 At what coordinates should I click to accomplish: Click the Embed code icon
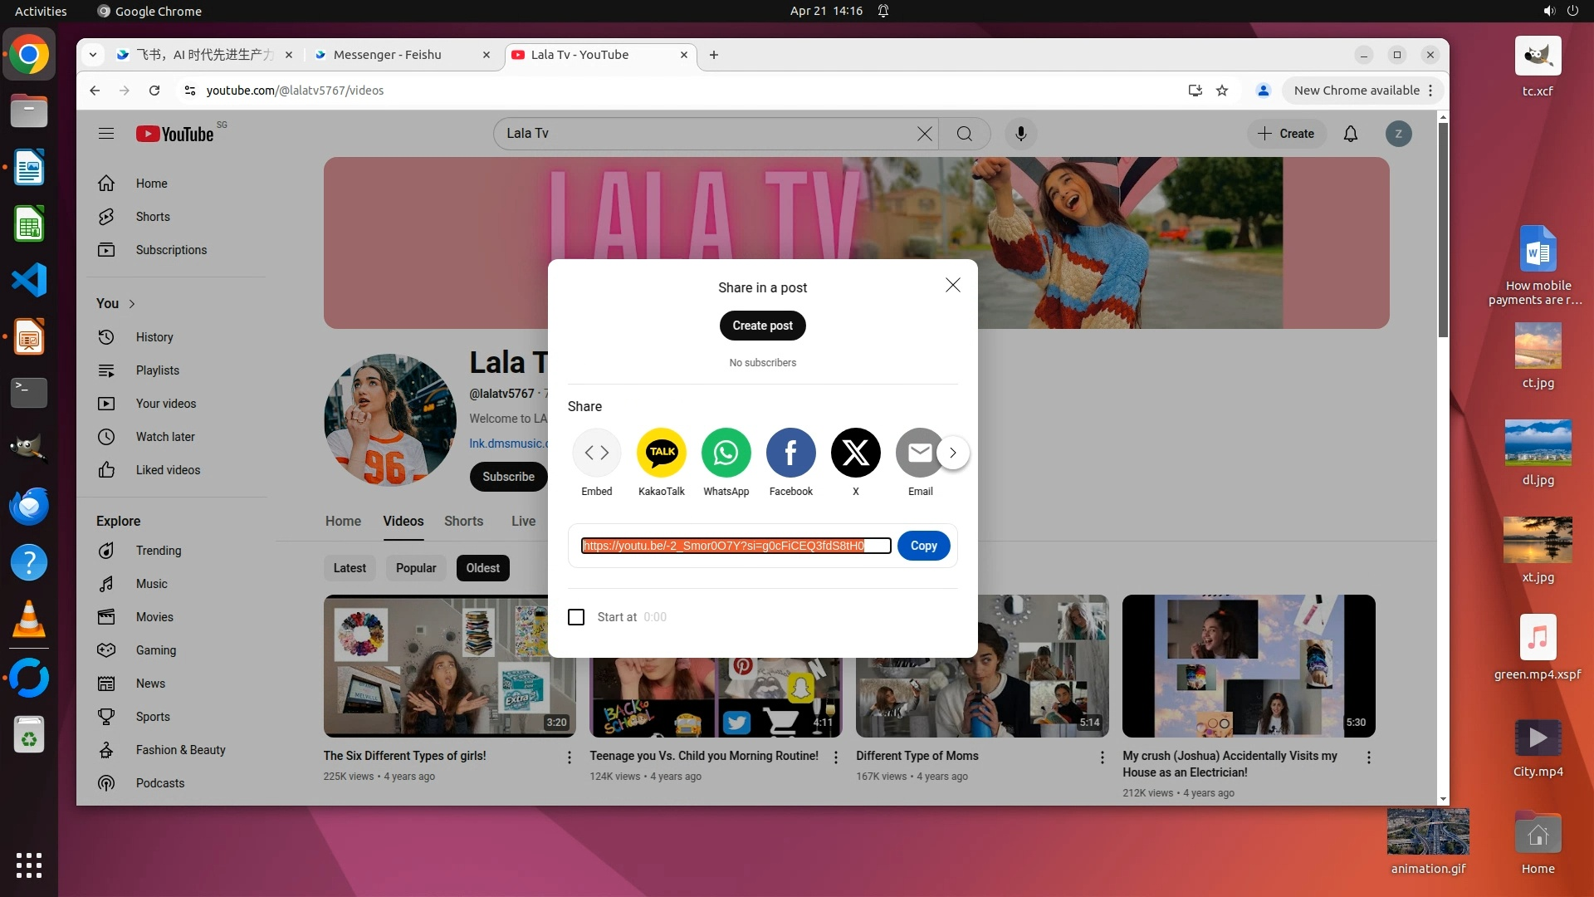click(x=596, y=453)
